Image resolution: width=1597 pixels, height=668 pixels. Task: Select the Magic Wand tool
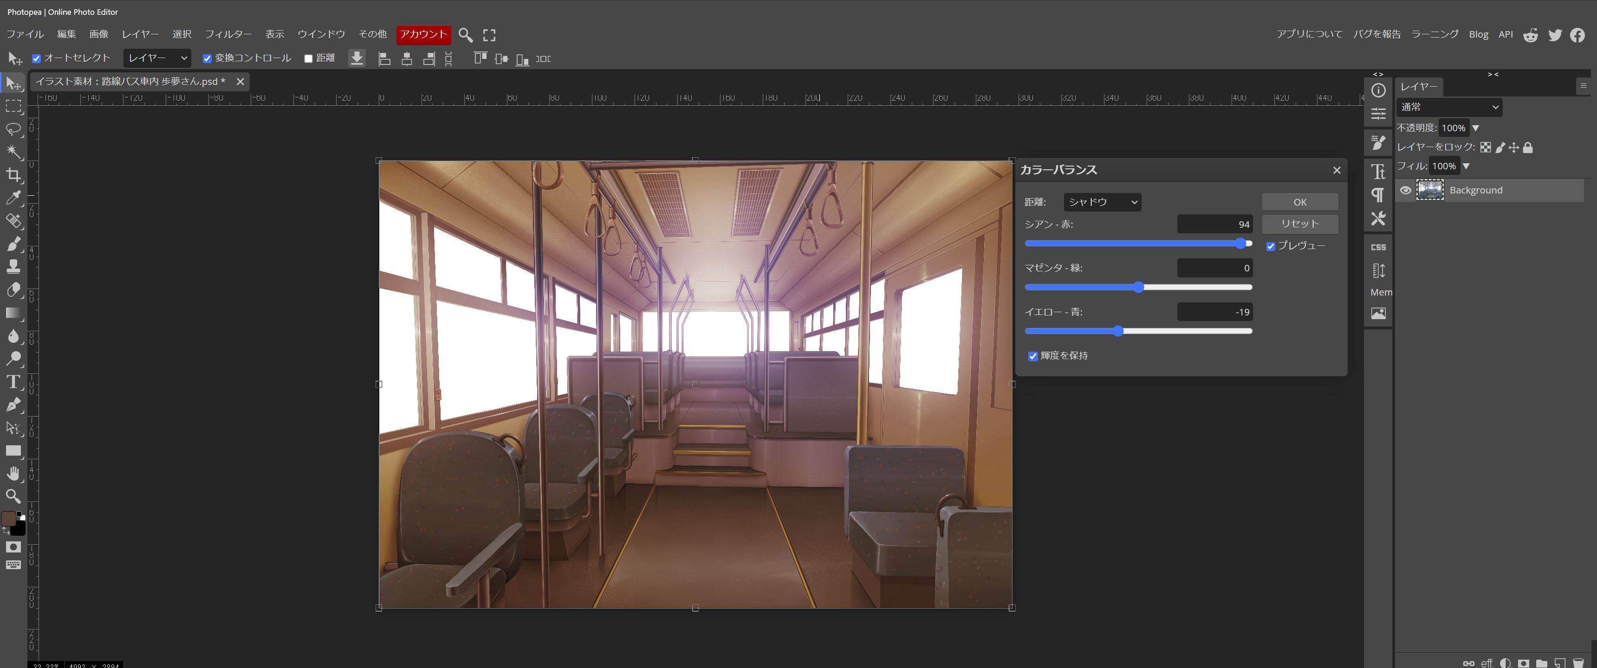(13, 153)
